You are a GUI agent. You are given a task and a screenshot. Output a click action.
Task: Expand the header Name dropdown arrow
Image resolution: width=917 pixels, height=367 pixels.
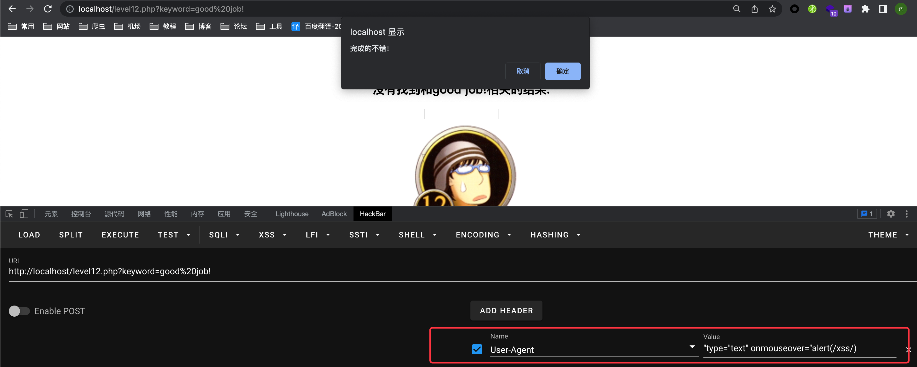pyautogui.click(x=692, y=346)
